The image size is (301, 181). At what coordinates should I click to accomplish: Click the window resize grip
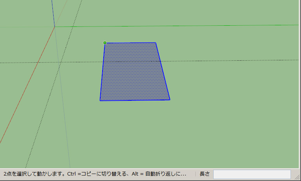pos(298,177)
